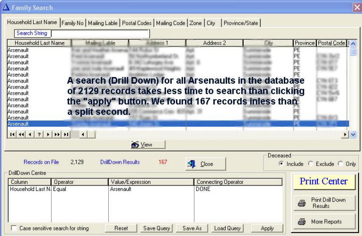Click Save As button

pos(192,228)
